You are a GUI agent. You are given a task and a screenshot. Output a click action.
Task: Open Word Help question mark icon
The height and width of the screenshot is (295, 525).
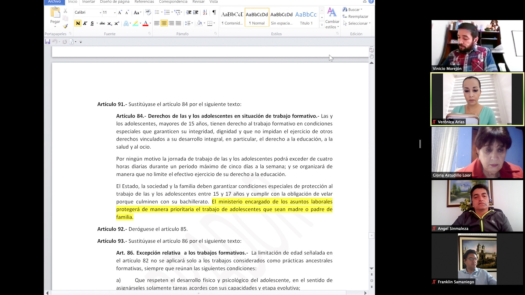pyautogui.click(x=371, y=2)
